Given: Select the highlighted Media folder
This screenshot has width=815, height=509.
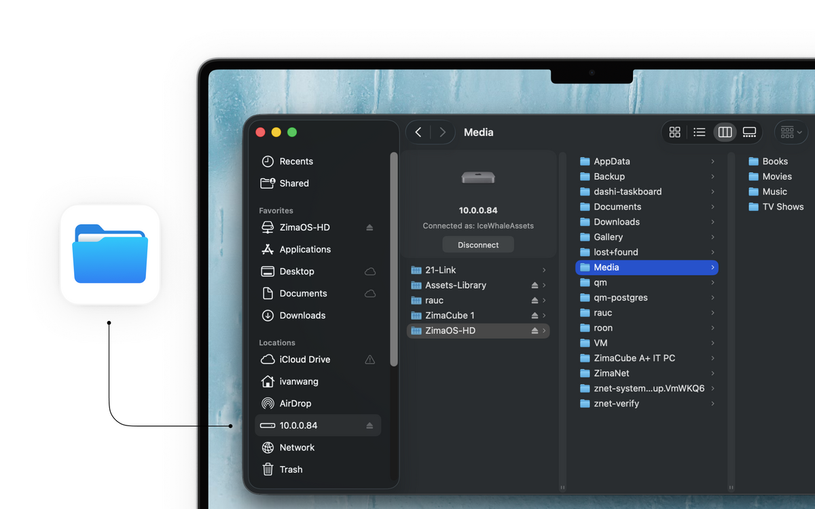Looking at the screenshot, I should [x=647, y=267].
